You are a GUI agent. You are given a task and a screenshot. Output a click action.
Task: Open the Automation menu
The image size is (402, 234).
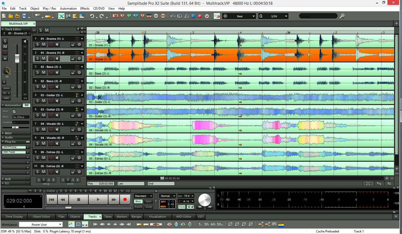68,8
